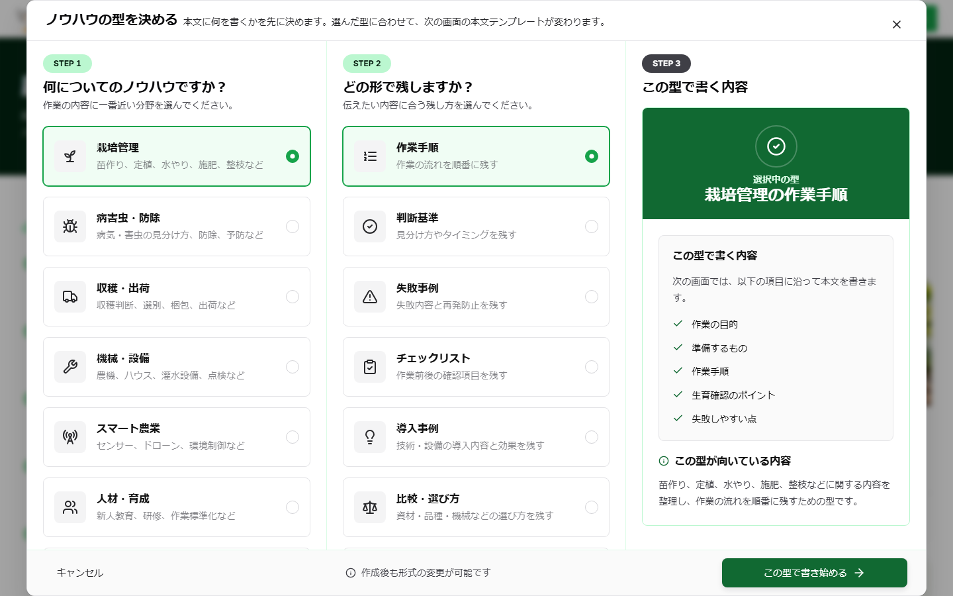Image resolution: width=953 pixels, height=596 pixels.
Task: Click the people icon for 人材・育成
Action: [x=70, y=507]
